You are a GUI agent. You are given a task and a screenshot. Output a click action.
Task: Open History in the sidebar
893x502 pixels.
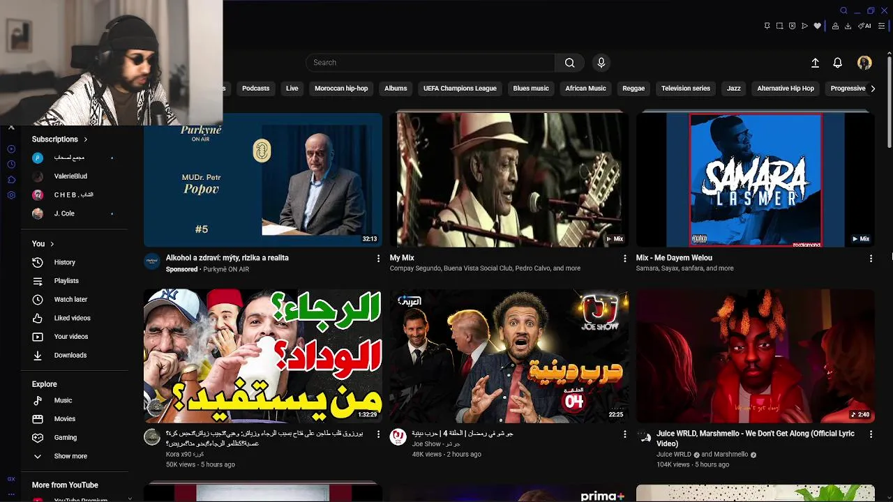tap(75, 262)
